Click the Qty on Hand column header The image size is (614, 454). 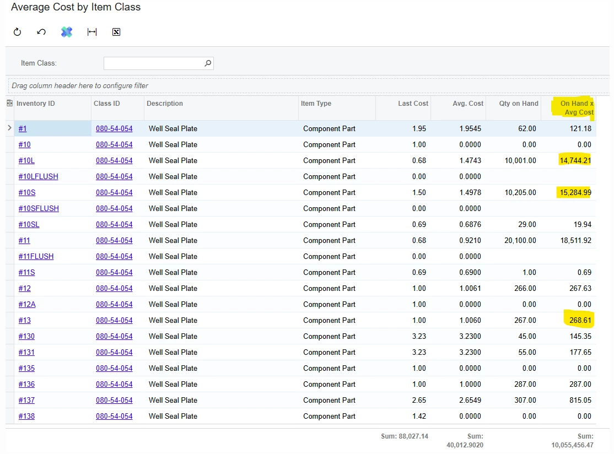(x=519, y=104)
